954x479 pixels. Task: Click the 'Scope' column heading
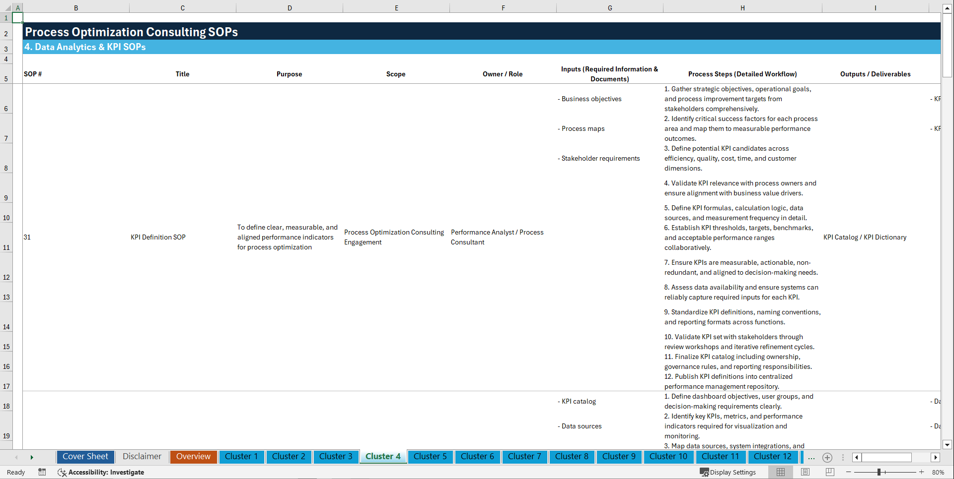click(x=396, y=74)
